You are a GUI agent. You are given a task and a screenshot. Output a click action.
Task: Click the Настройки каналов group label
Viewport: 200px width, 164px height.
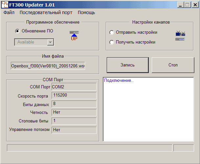151,22
